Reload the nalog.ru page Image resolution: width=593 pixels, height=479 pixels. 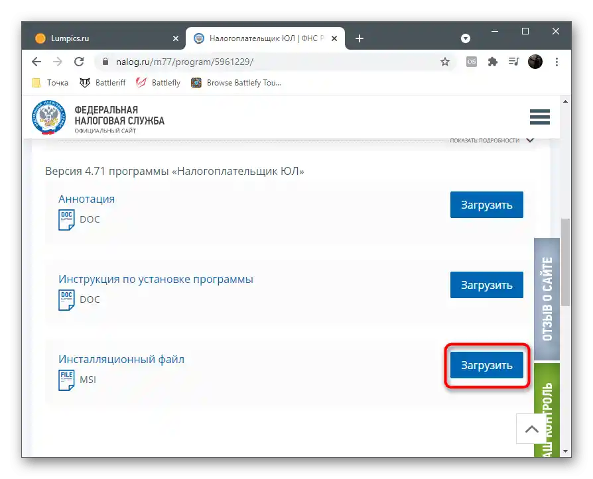point(79,62)
